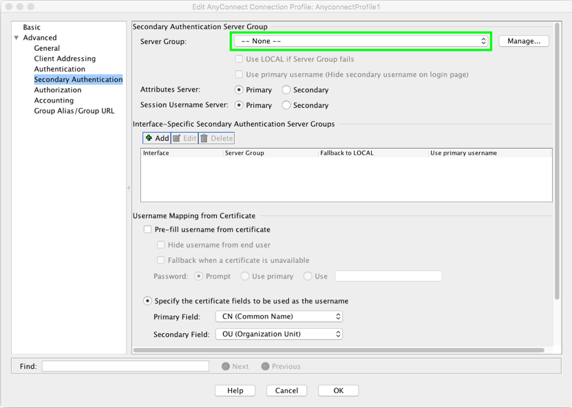Select Secondary for Attributes Server

(x=286, y=90)
